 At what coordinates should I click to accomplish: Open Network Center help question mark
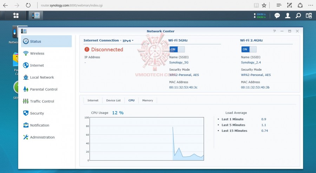[x=274, y=31]
